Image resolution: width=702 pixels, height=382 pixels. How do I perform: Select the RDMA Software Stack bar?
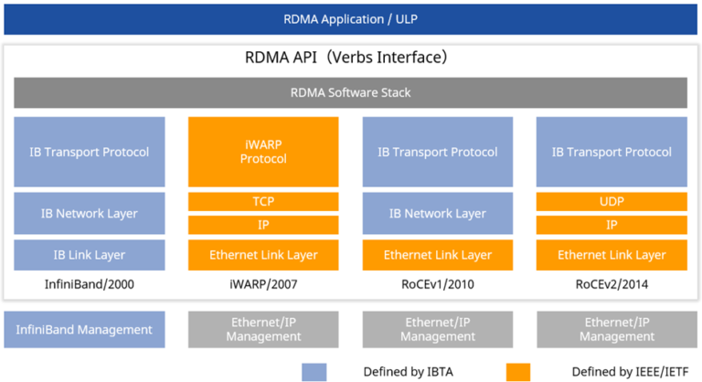click(350, 92)
